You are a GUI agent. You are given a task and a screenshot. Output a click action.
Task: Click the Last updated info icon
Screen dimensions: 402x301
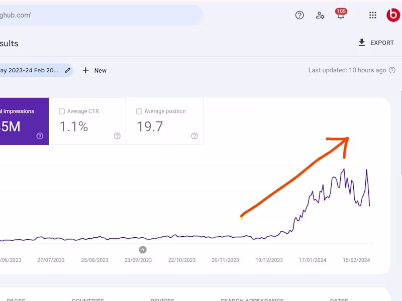coord(392,70)
